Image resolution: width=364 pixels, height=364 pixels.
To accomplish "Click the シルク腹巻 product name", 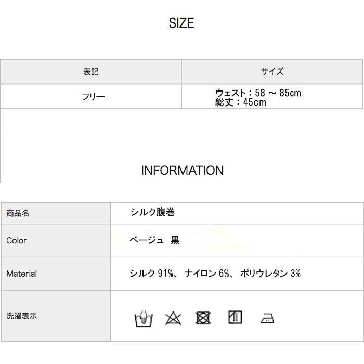I will pyautogui.click(x=152, y=212).
